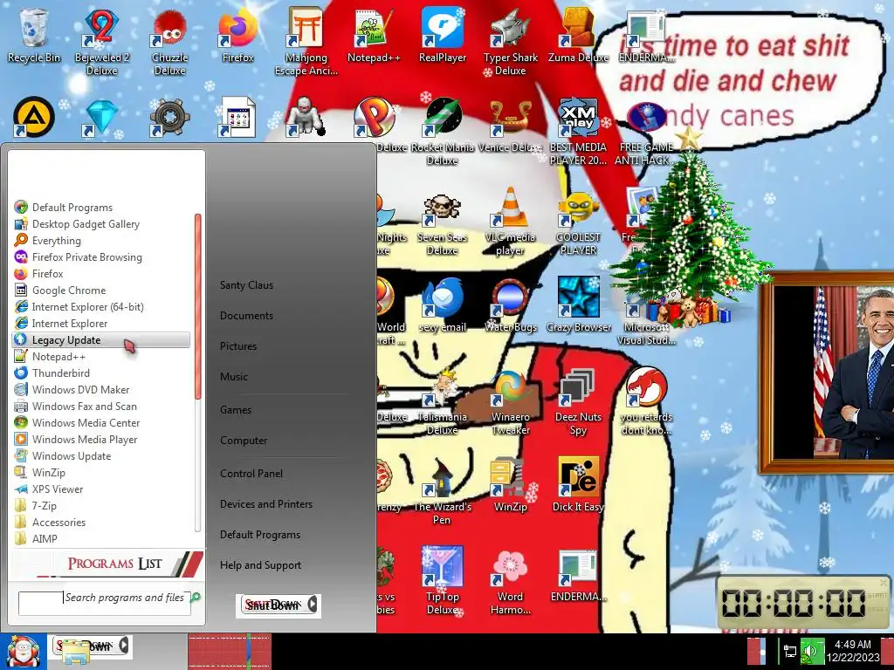Open Control Panel from the start menu

coord(251,474)
